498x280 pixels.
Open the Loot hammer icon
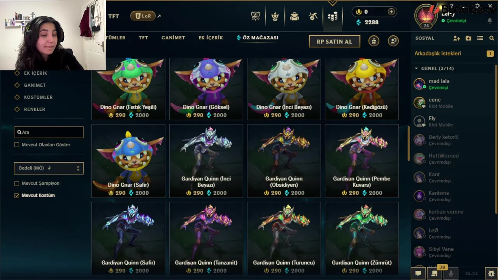coord(313,16)
